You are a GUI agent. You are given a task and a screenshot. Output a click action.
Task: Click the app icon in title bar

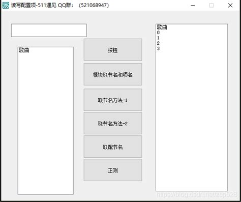pyautogui.click(x=6, y=5)
